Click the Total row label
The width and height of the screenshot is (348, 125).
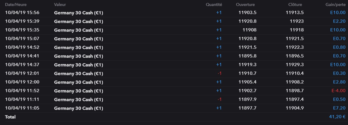pyautogui.click(x=10, y=117)
